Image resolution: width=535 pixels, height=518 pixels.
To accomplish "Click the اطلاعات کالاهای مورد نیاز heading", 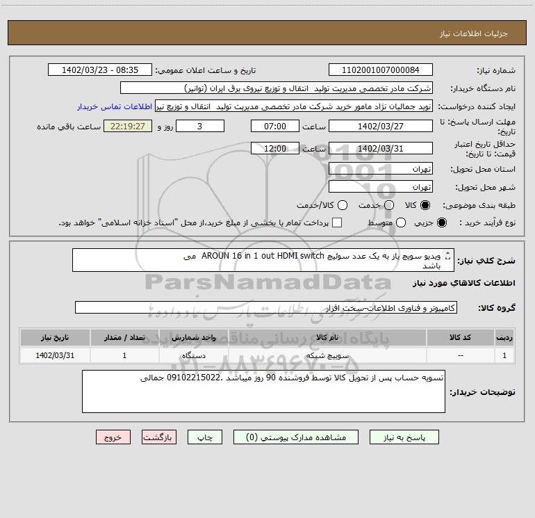I will (463, 283).
